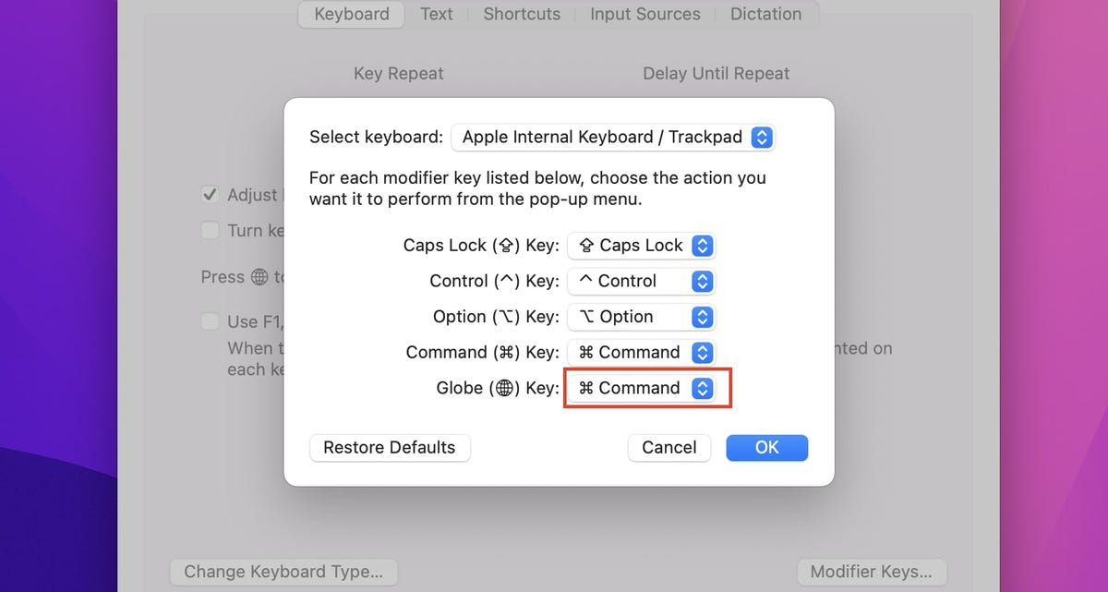1108x592 pixels.
Task: Open the Caps Lock Key action menu
Action: 642,246
